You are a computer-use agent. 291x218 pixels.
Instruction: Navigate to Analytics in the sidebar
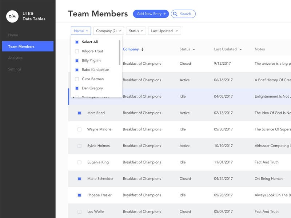tap(15, 58)
